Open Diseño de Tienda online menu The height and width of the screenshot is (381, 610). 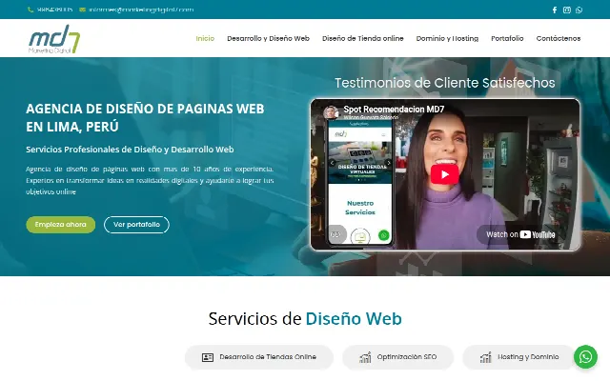tap(362, 38)
